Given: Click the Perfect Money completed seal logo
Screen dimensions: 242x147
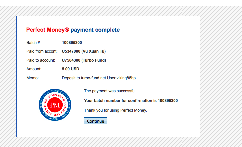Looking at the screenshot, I should point(55,105).
